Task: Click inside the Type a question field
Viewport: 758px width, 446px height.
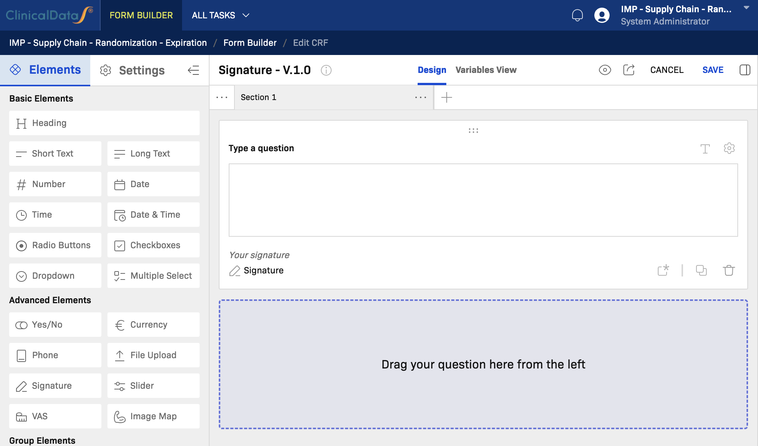Action: pyautogui.click(x=262, y=148)
